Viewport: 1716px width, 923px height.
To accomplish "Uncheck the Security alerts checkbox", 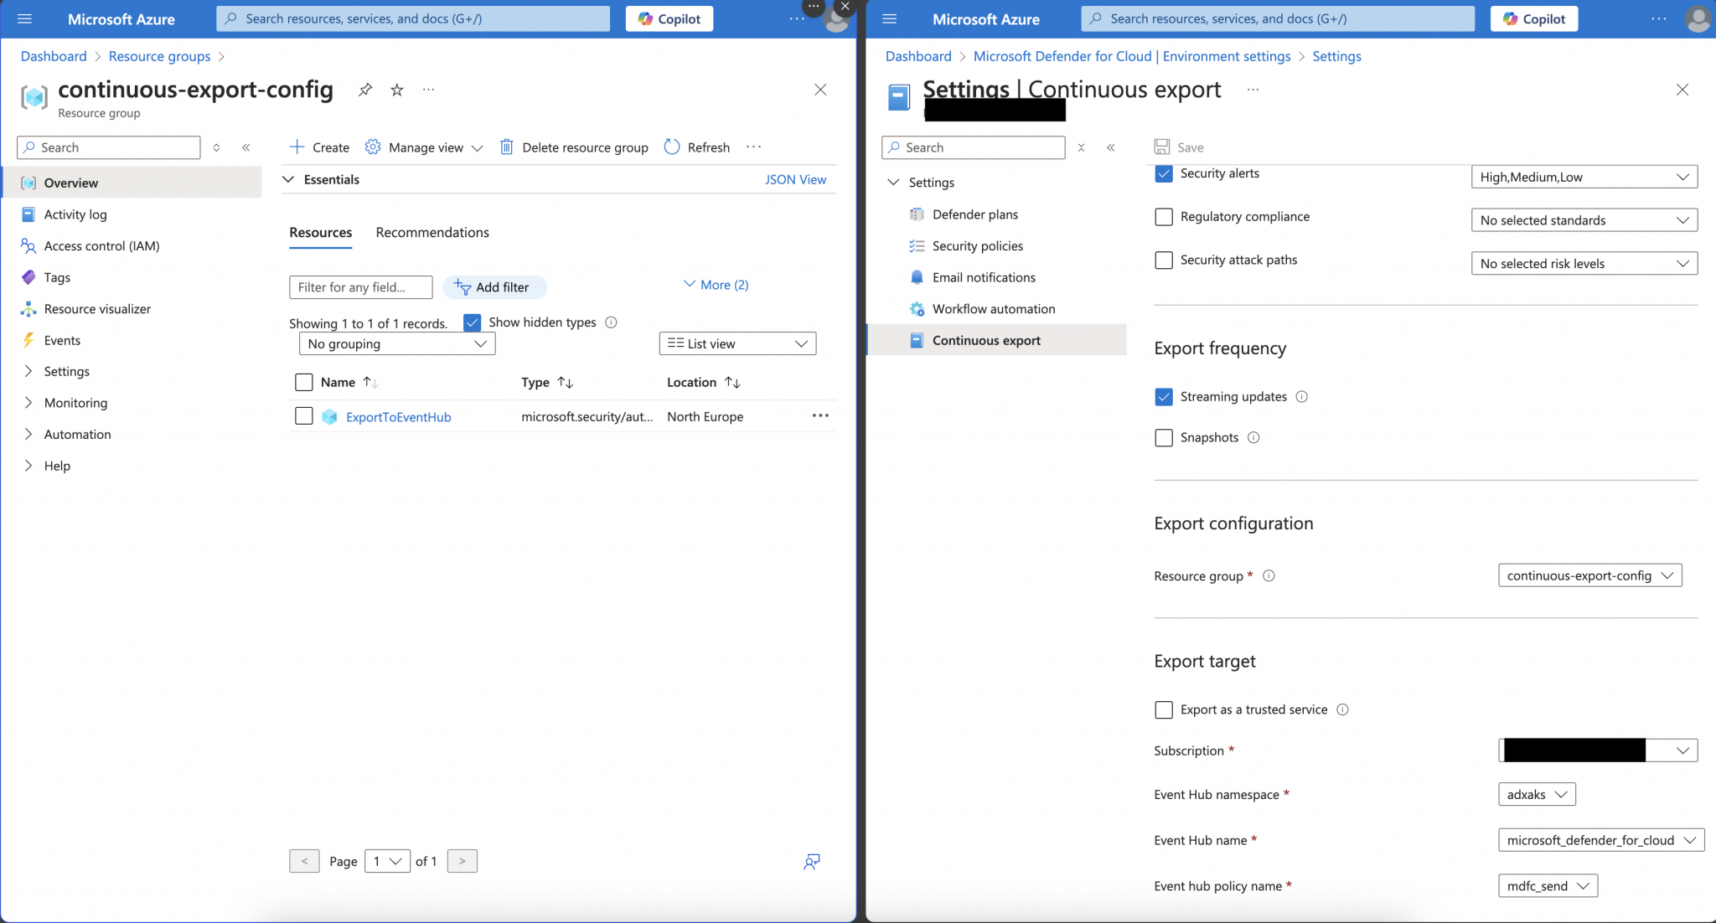I will (1164, 173).
